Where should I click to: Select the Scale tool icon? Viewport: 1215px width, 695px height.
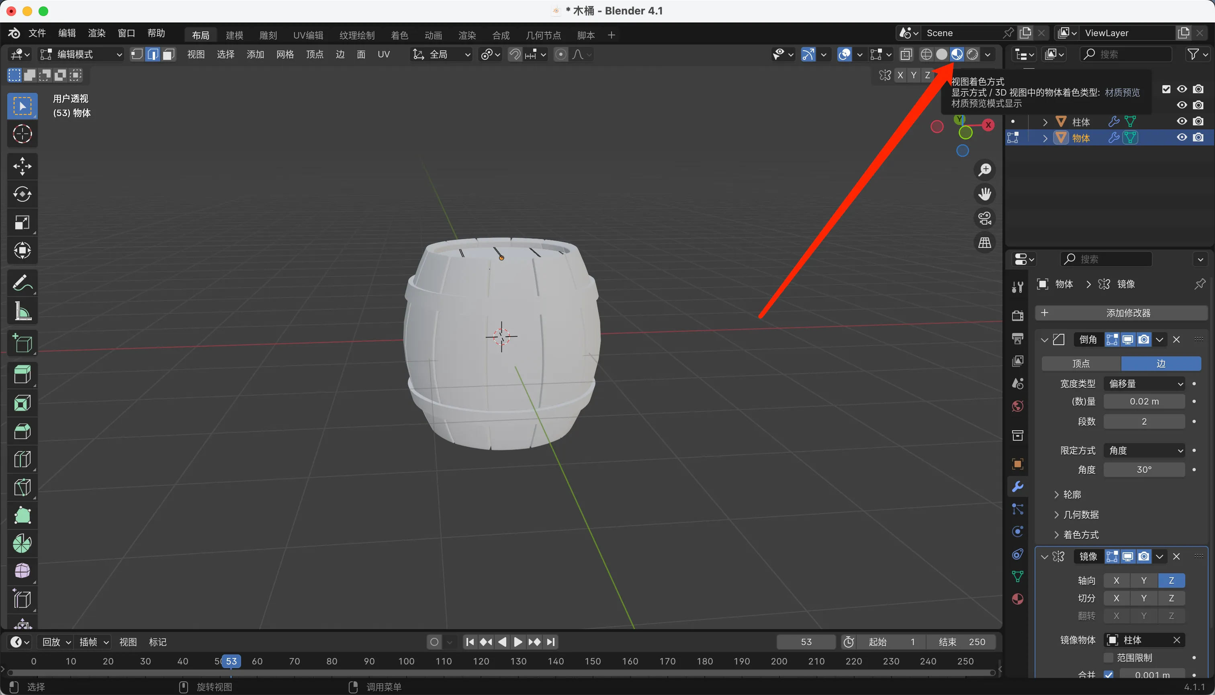(22, 223)
